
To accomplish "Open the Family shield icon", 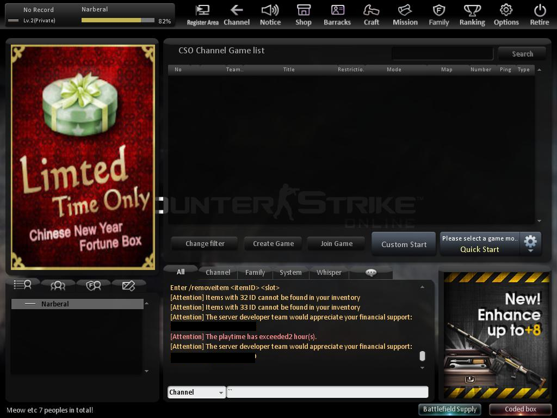I will click(439, 15).
